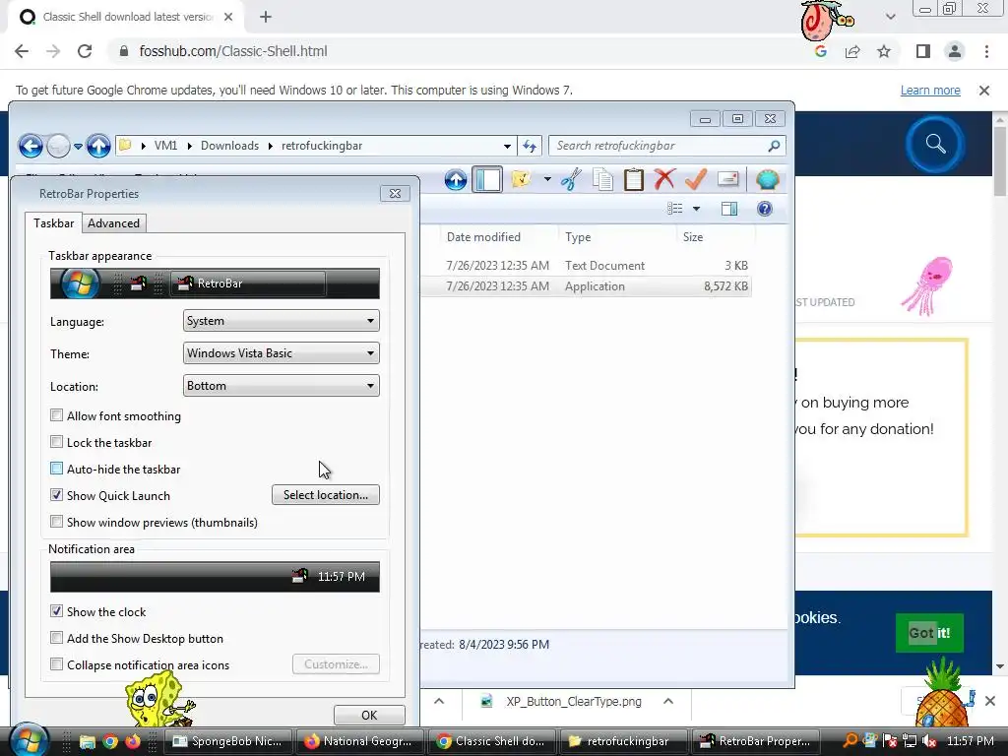The width and height of the screenshot is (1008, 756).
Task: Click the folder options icon in Explorer toolbar
Action: (x=522, y=179)
